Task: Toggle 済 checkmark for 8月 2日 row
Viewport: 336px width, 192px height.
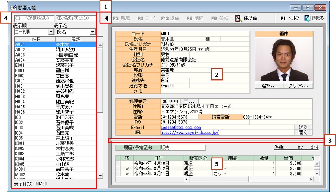Action: [128, 169]
